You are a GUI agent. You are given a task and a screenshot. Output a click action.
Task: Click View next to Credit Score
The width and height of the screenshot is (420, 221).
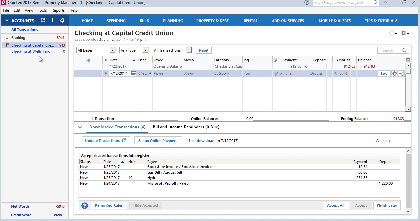59,215
